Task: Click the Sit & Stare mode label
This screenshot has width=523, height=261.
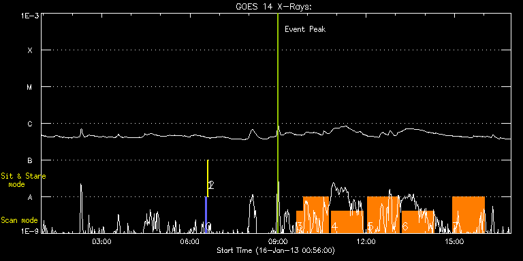Action: [x=23, y=179]
